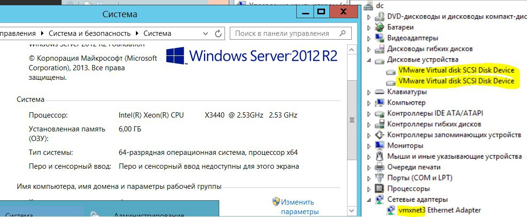The width and height of the screenshot is (527, 217).
Task: Select Контроллеры IDE ATA/ATAPI row
Action: 435,113
